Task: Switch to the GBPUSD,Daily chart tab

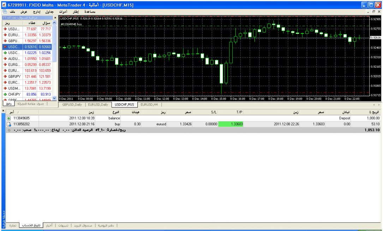Action: tap(72, 104)
